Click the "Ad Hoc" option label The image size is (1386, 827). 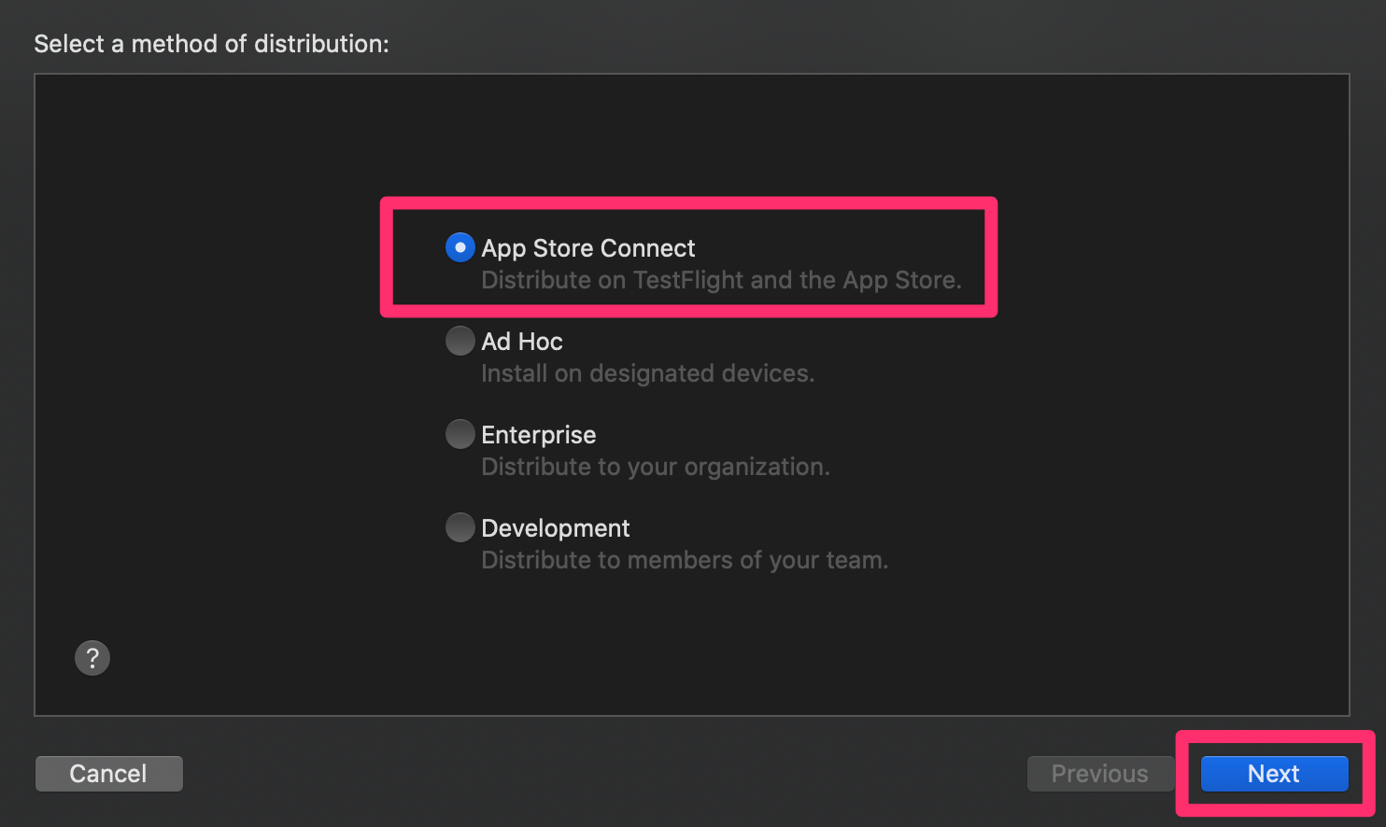522,342
